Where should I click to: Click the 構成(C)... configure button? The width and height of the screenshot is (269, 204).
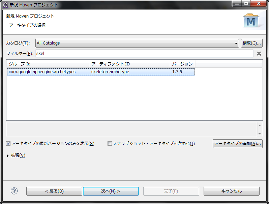(x=252, y=43)
